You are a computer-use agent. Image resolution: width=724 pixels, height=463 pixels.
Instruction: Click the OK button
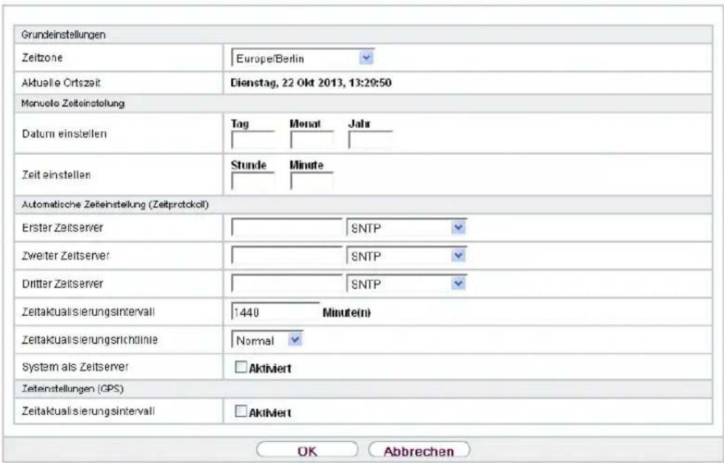[307, 451]
